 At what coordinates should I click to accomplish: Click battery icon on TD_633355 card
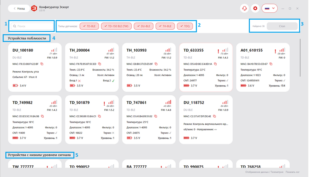(187, 86)
